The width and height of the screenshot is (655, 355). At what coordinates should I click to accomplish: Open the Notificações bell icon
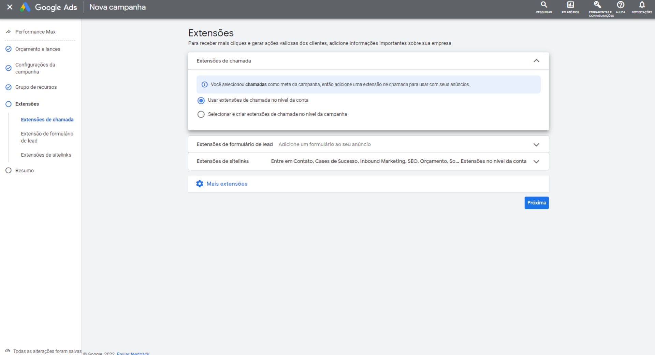[x=642, y=5]
